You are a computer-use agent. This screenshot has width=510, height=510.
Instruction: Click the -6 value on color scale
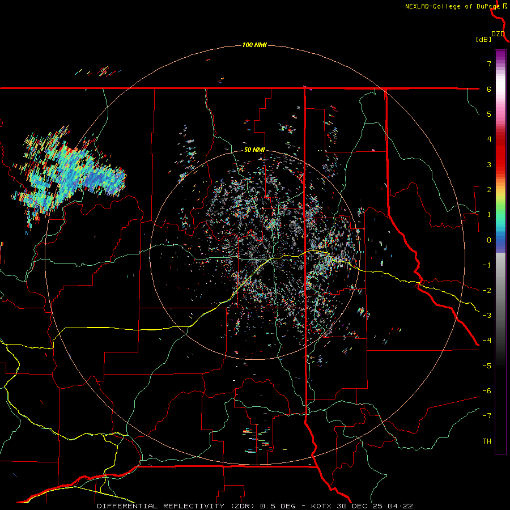[x=487, y=391]
